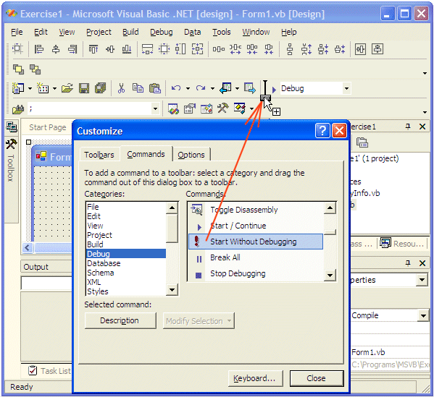
Task: Open the New Project dropdown arrow
Action: [30, 89]
